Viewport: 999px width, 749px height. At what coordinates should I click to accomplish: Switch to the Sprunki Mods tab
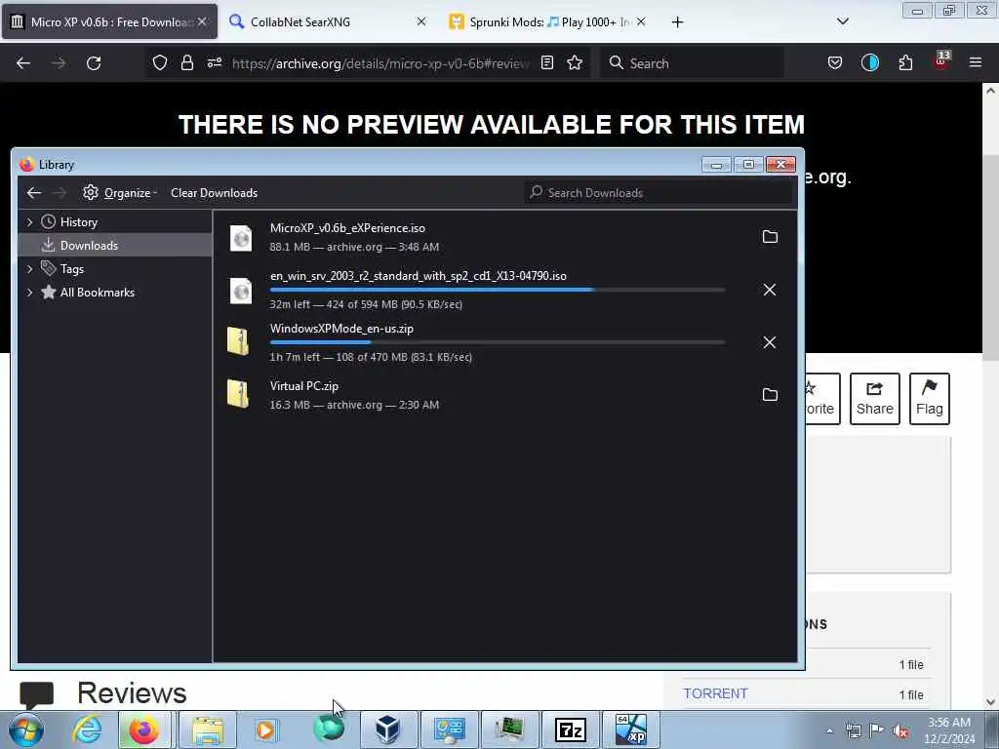(x=549, y=21)
